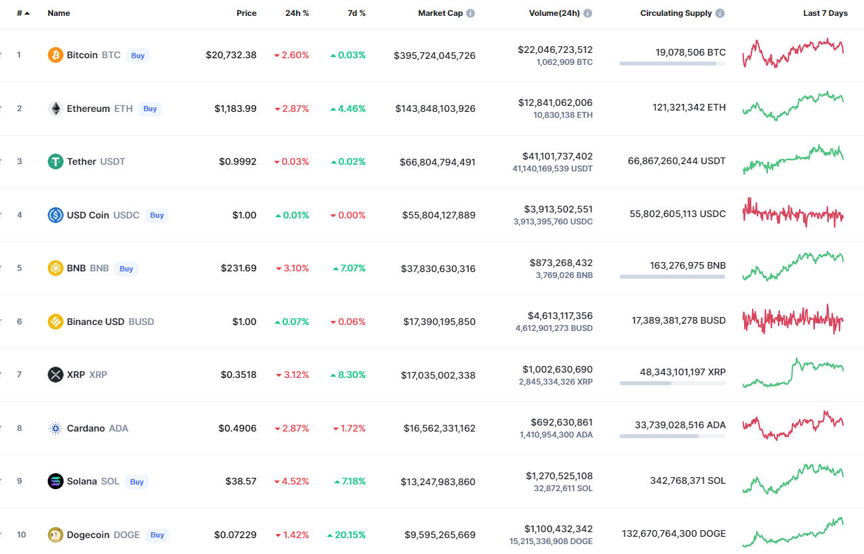Open Ethereum 7-day sparkline chart

[x=793, y=106]
